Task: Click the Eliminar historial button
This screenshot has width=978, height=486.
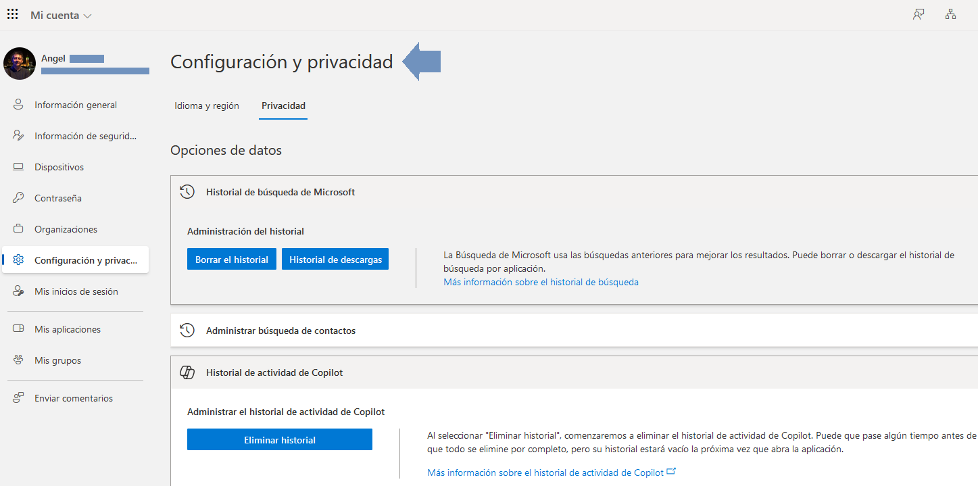Action: tap(279, 439)
